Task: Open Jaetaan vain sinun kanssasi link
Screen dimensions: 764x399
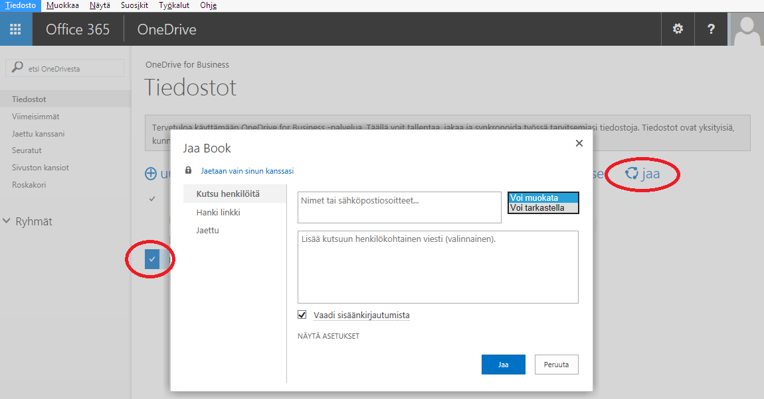Action: tap(247, 171)
